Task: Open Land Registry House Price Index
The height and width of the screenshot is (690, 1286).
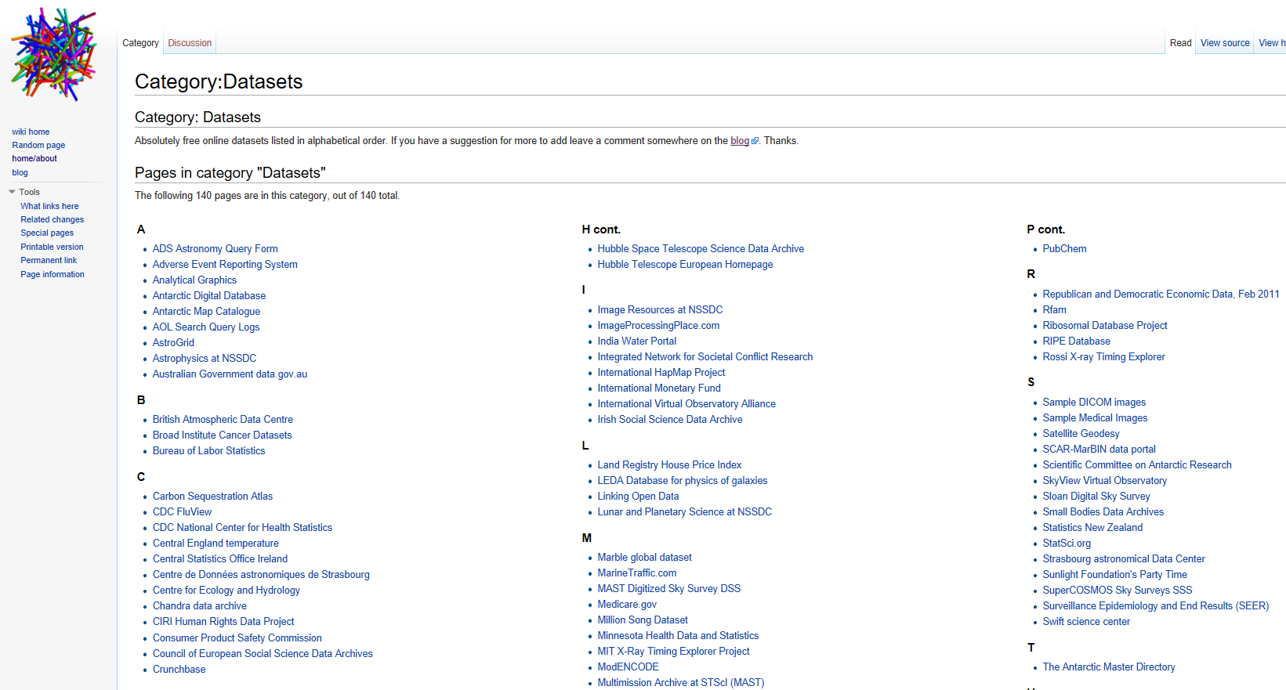Action: (669, 464)
